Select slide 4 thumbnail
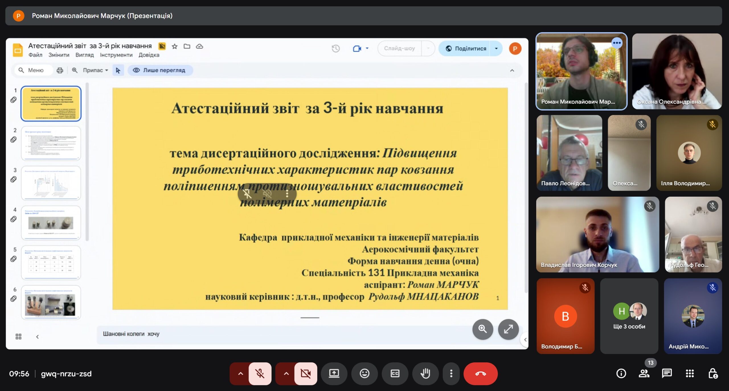729x391 pixels. tap(51, 222)
